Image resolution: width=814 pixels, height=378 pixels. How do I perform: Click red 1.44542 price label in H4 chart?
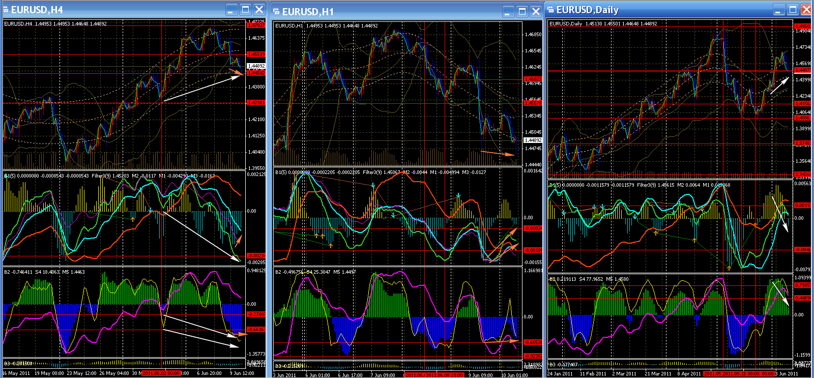coord(256,73)
